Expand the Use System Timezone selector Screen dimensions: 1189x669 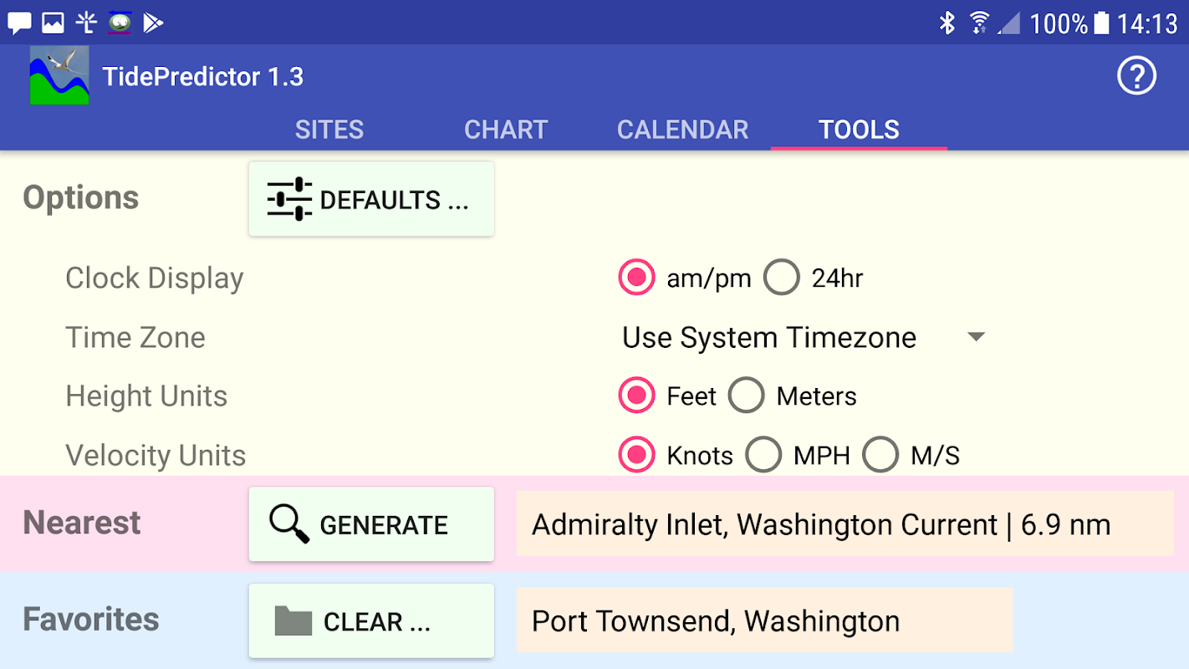(769, 338)
